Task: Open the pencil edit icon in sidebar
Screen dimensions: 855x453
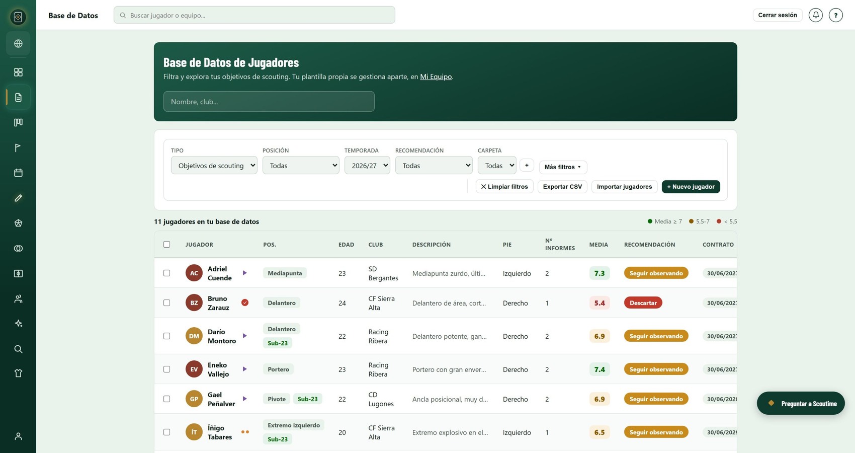Action: click(18, 198)
